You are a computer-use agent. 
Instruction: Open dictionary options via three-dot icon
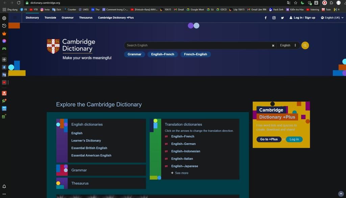295,46
